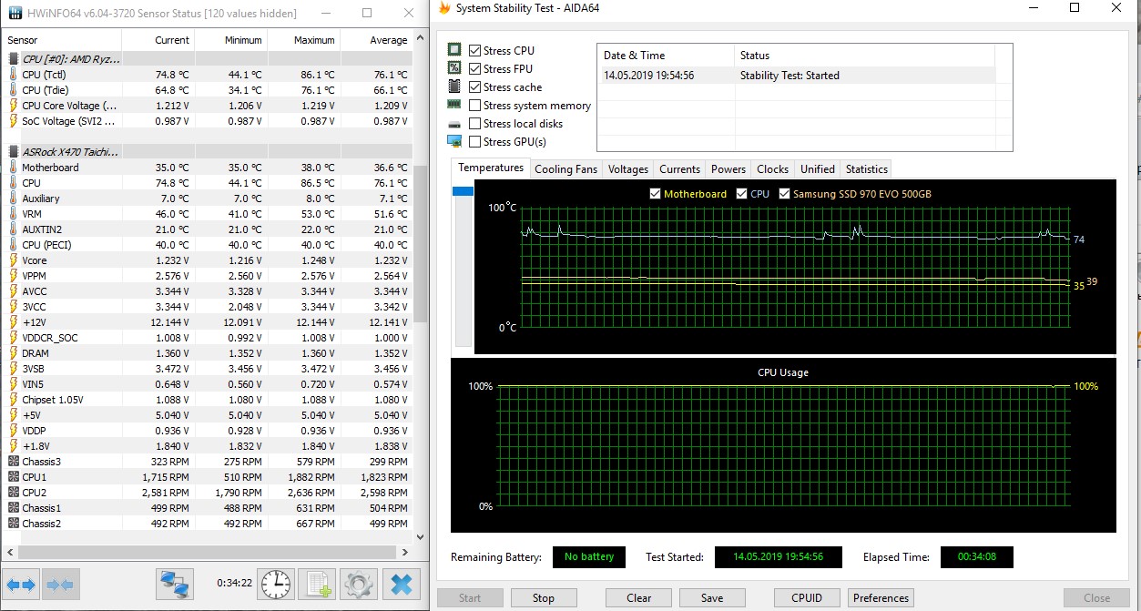Click the No battery status field

(x=588, y=557)
